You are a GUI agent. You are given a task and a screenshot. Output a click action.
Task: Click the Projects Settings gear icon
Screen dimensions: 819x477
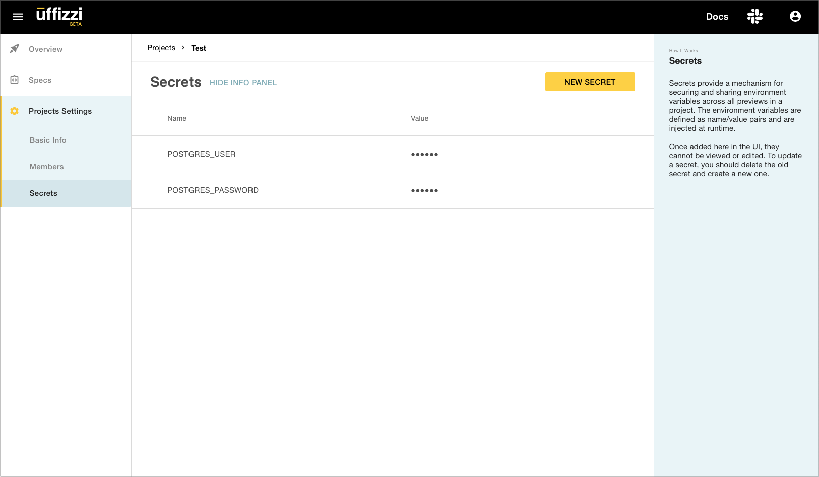coord(15,111)
